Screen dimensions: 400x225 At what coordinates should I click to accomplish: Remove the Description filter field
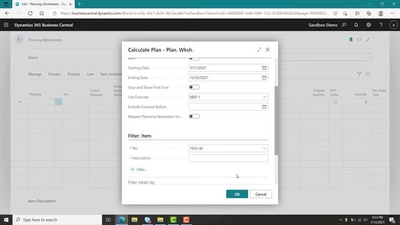pos(130,158)
